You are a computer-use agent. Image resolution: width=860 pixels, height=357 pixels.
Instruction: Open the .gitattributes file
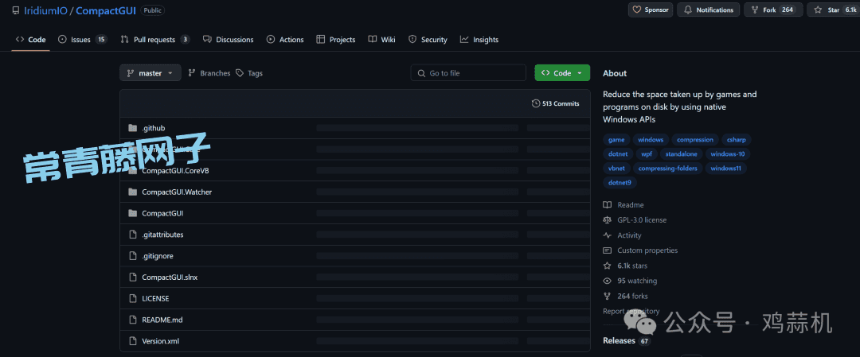coord(162,235)
